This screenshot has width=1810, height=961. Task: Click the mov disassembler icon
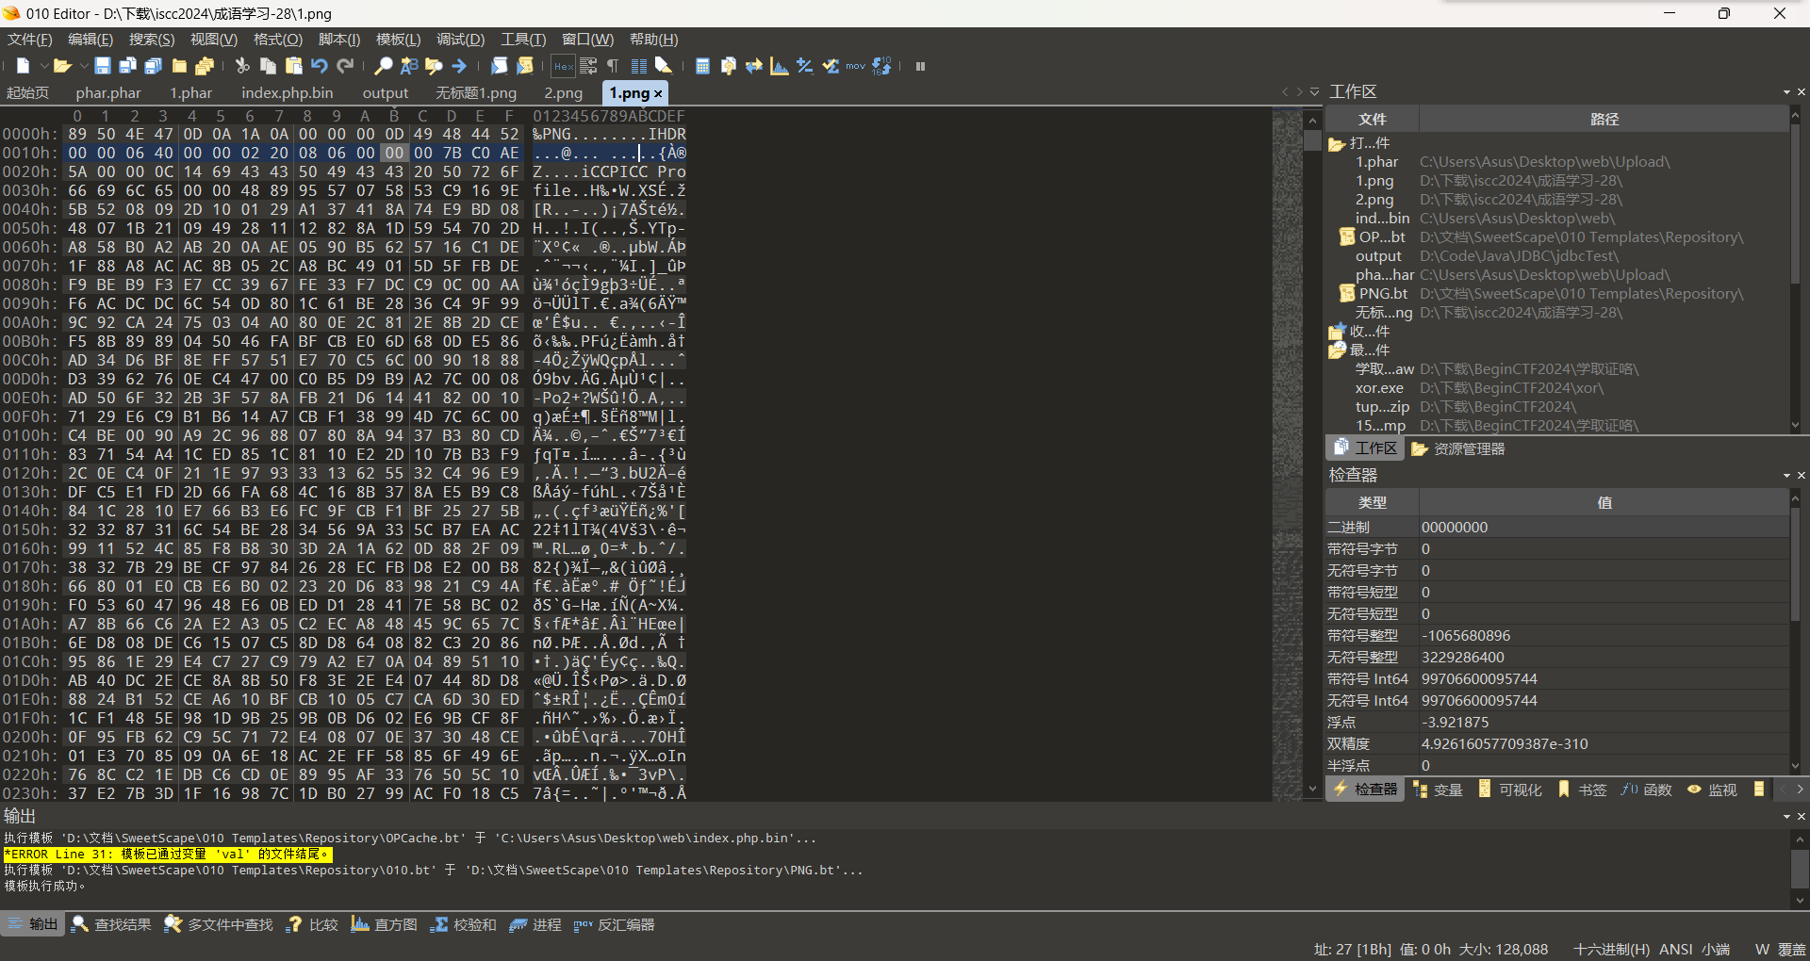point(855,66)
